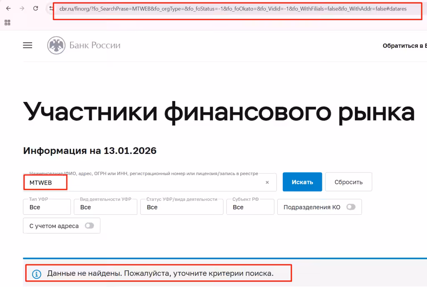The height and width of the screenshot is (287, 427).
Task: Enable the С учетом адреса switch
Action: click(x=89, y=225)
